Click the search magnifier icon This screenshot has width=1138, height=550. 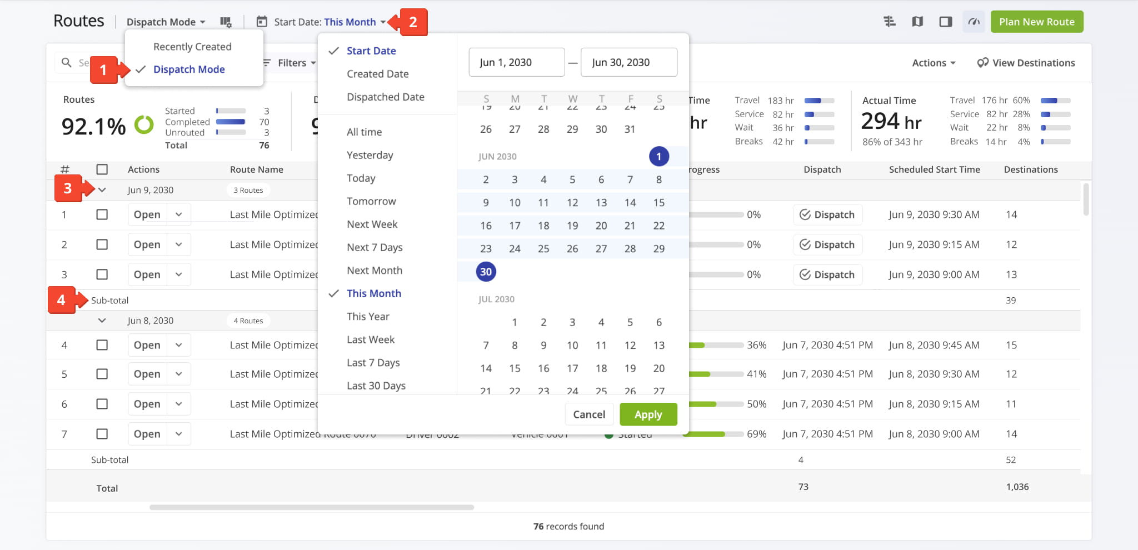[67, 63]
